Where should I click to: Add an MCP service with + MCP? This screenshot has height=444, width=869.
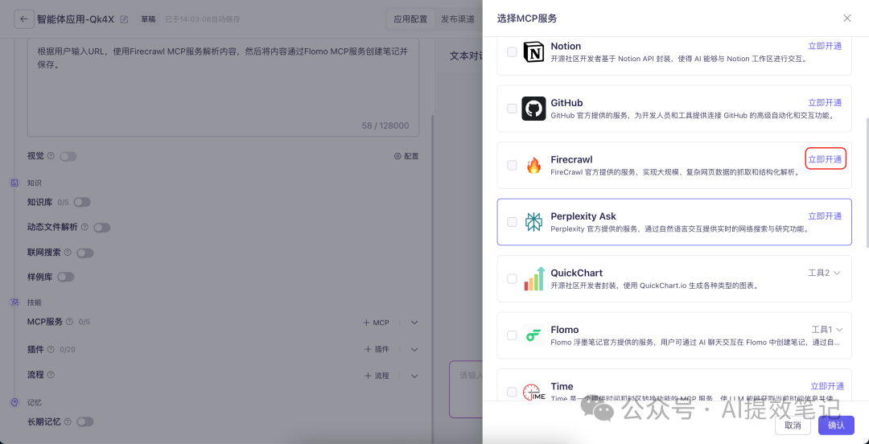[x=377, y=323]
